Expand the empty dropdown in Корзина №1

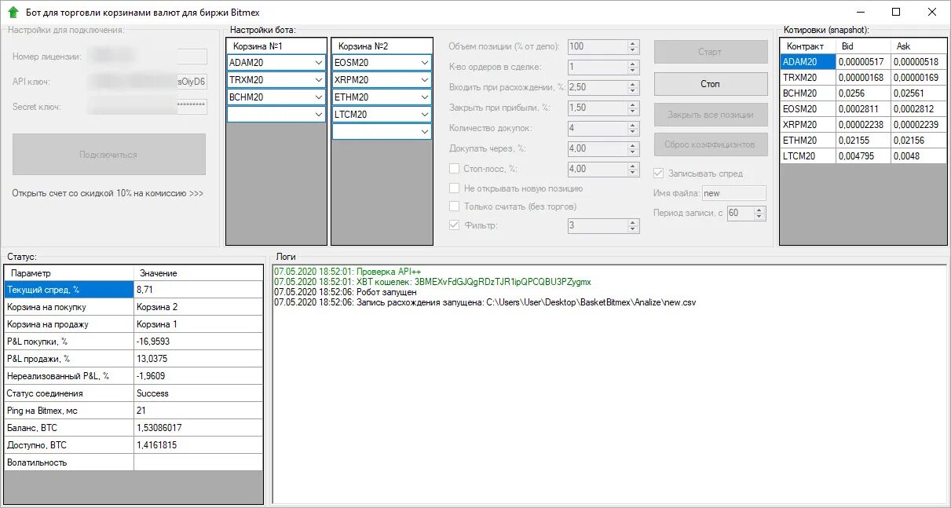318,115
